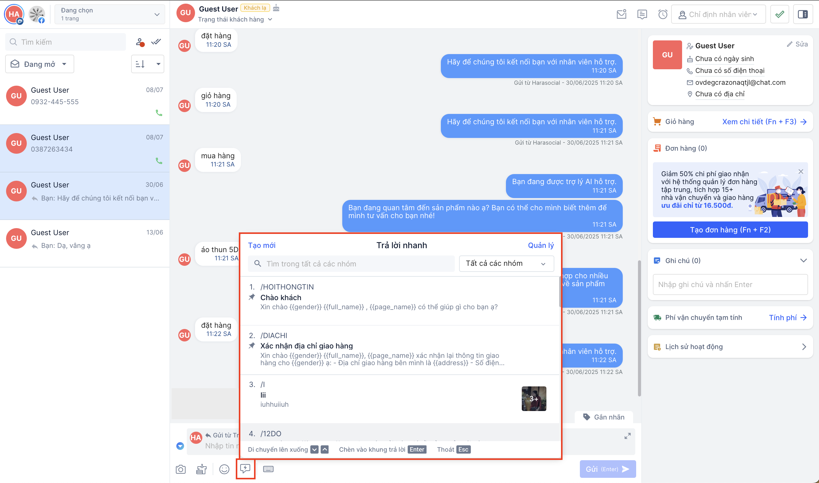Mark all conversations as read
Screen dimensions: 819x483
pos(156,42)
